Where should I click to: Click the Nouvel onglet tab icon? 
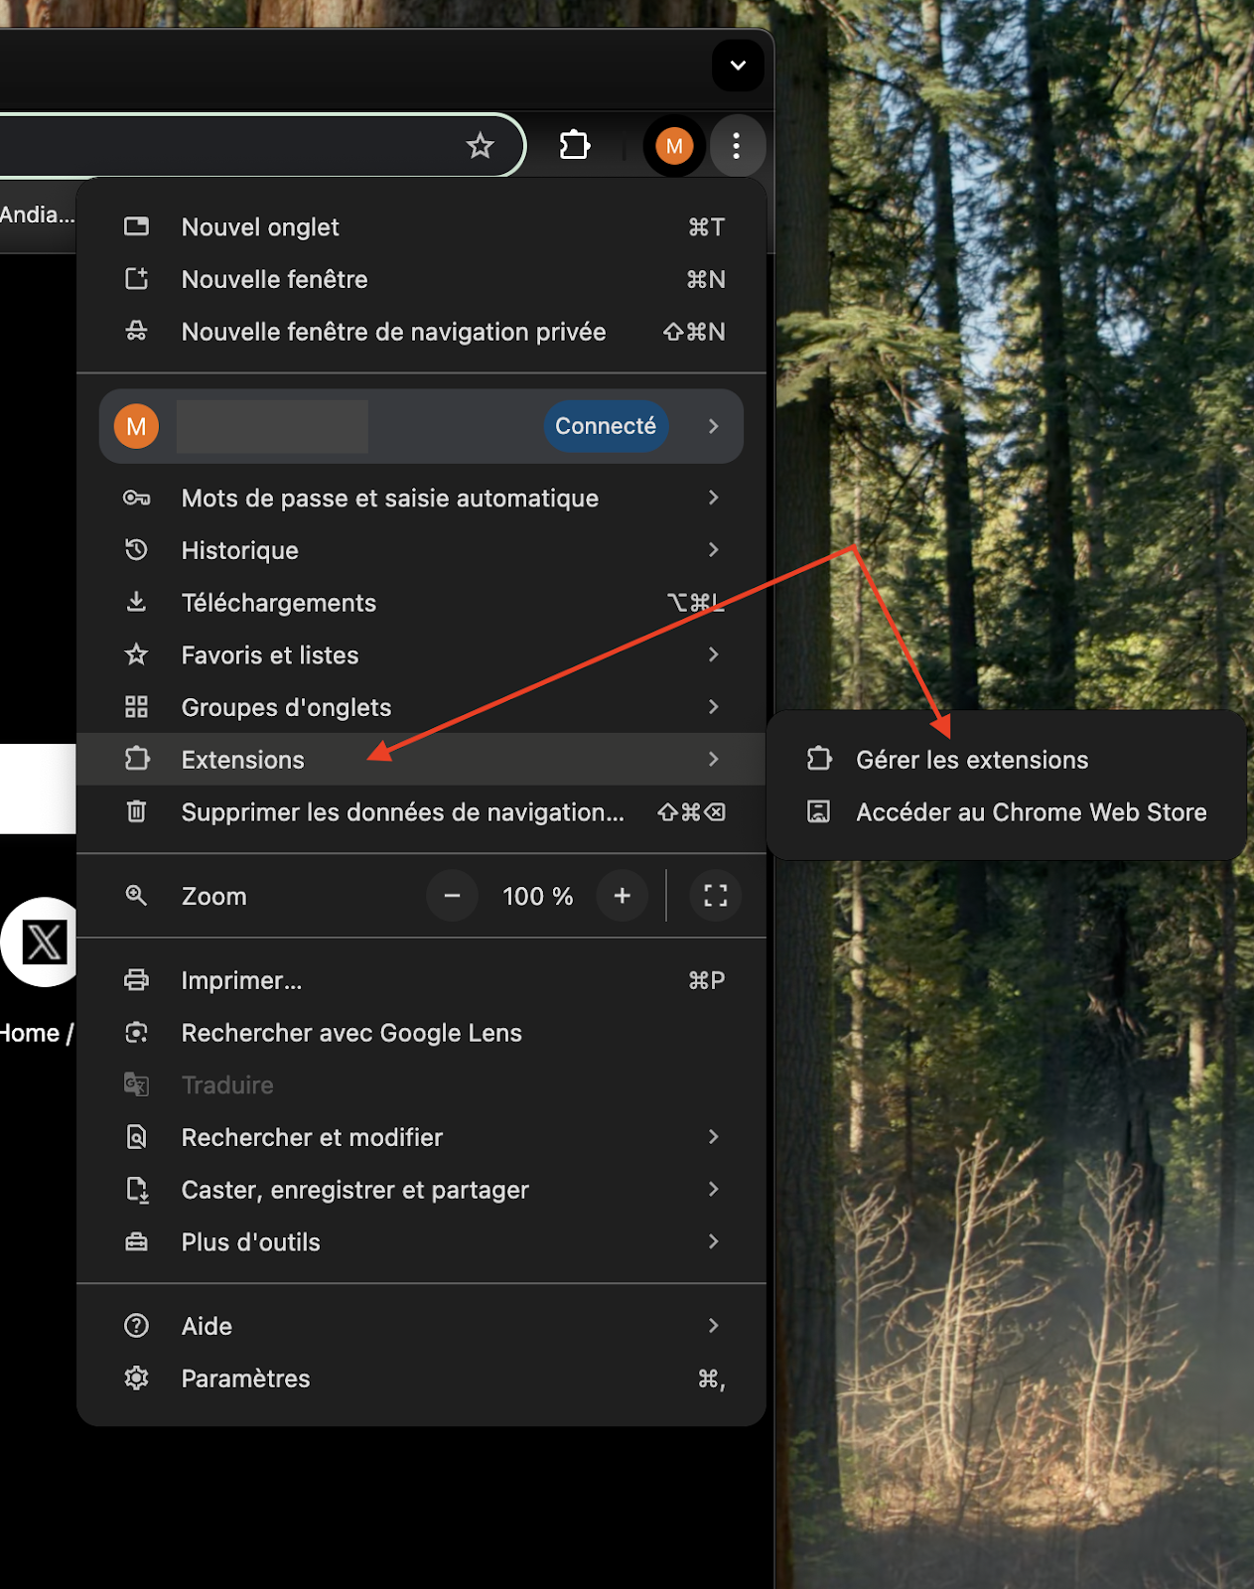137,226
